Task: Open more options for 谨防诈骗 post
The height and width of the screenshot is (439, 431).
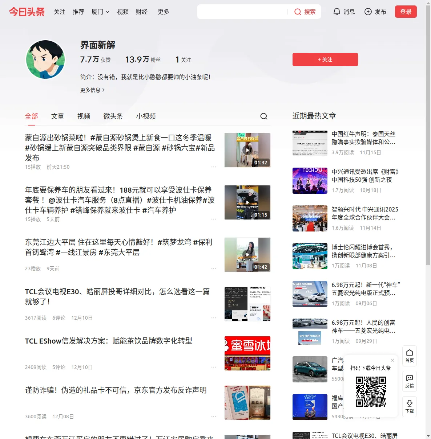Action: pos(213,417)
